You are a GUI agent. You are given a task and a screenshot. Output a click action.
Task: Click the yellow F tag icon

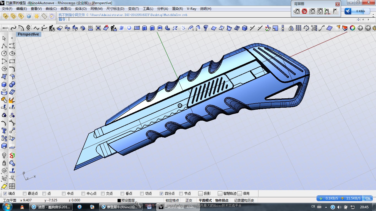click(x=21, y=16)
